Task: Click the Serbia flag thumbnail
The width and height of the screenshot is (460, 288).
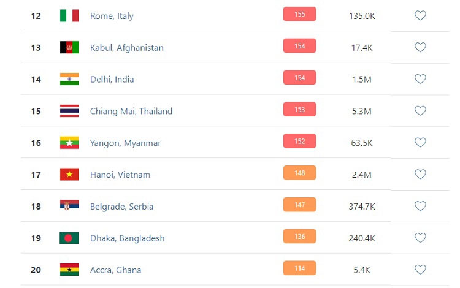Action: point(69,205)
